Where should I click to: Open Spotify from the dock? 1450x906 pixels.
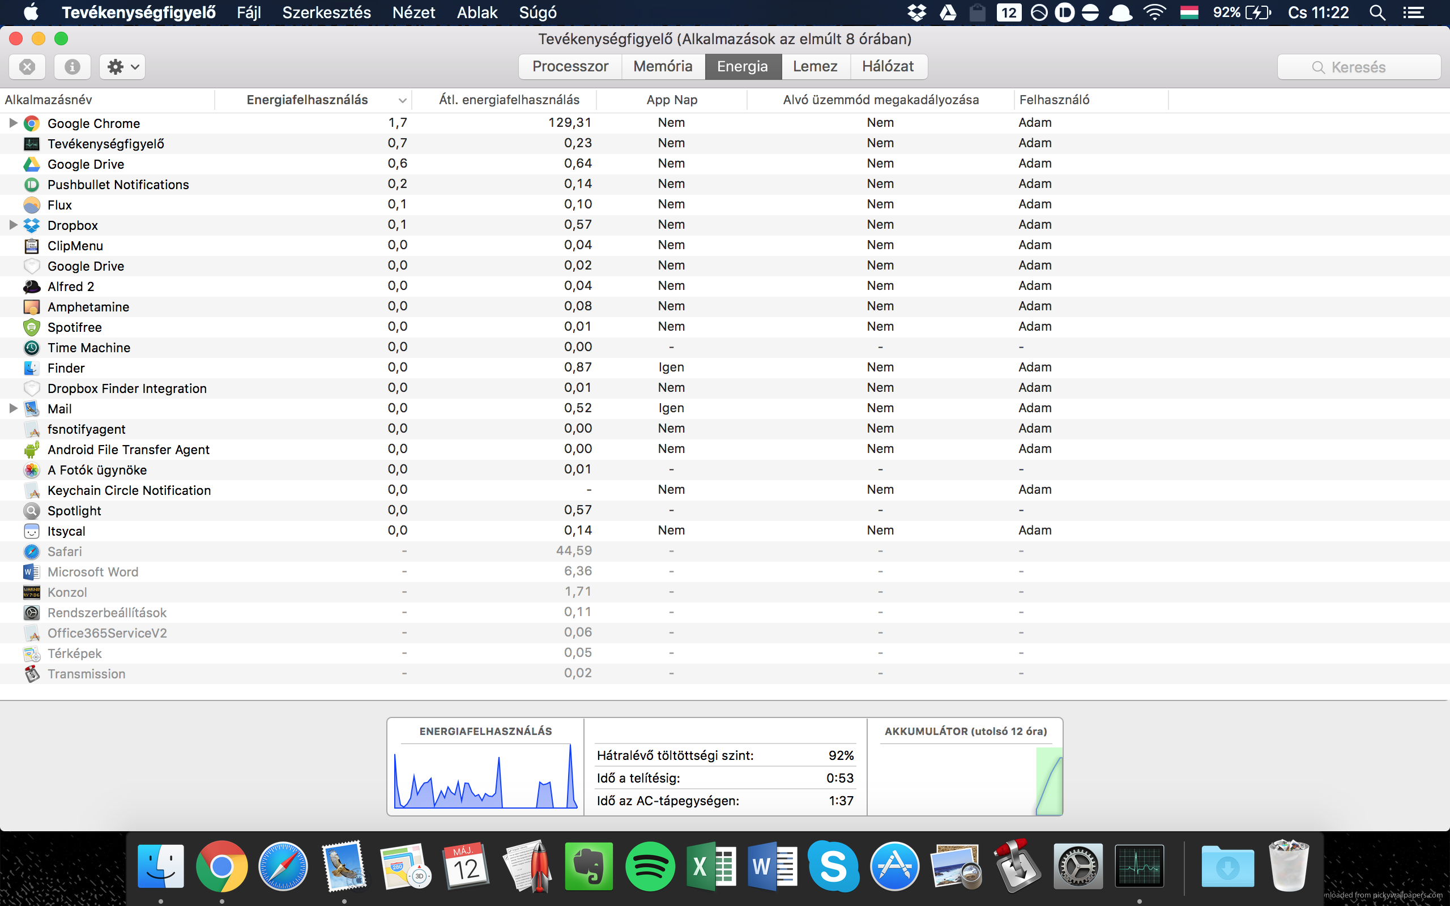[x=650, y=866]
